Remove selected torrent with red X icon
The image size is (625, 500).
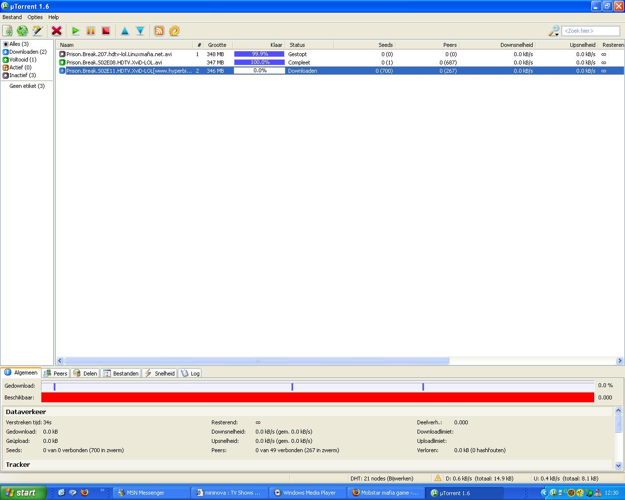57,31
